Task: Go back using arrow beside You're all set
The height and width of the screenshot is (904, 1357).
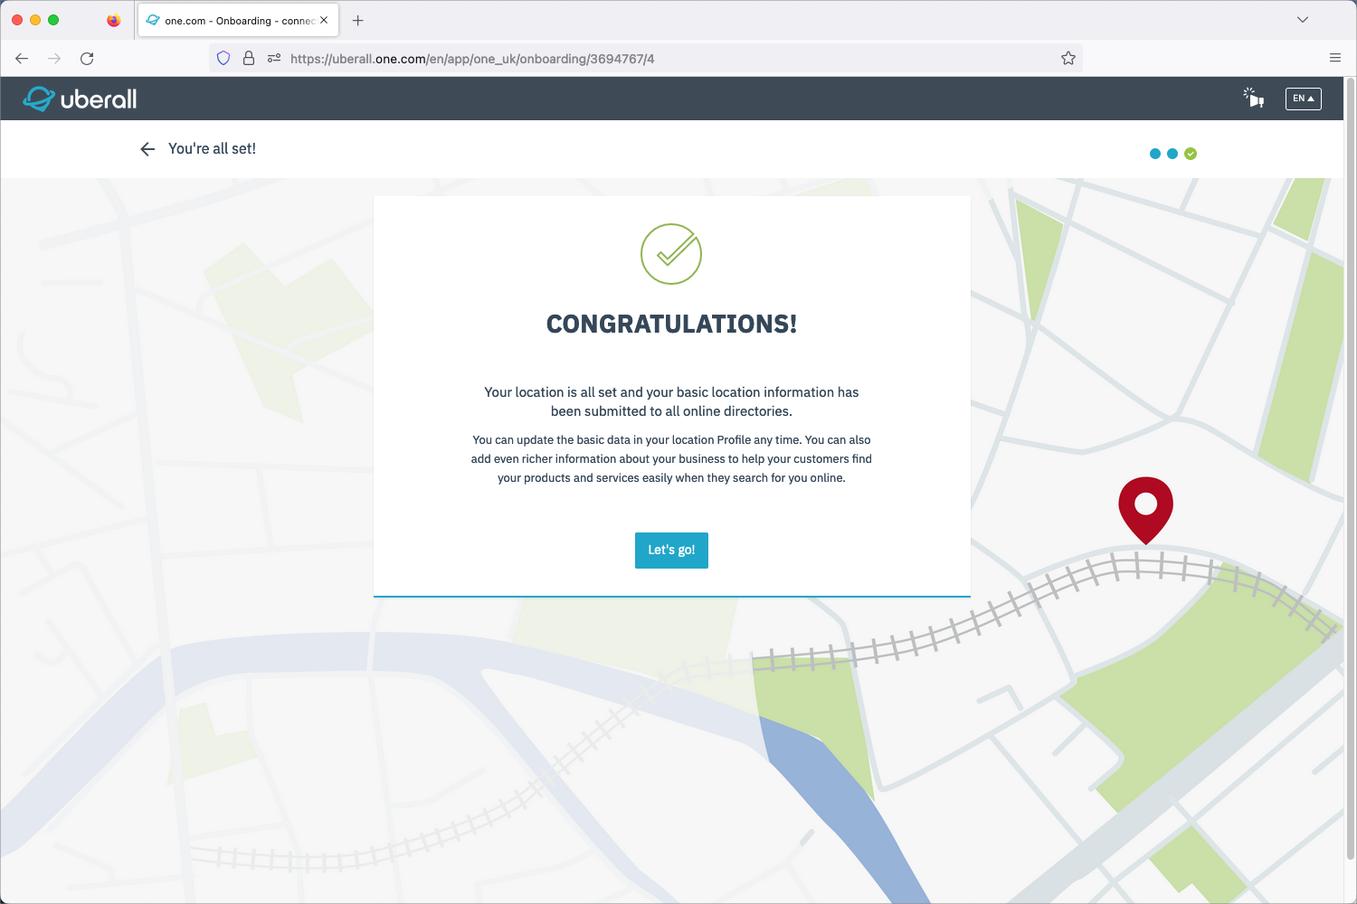Action: tap(147, 149)
